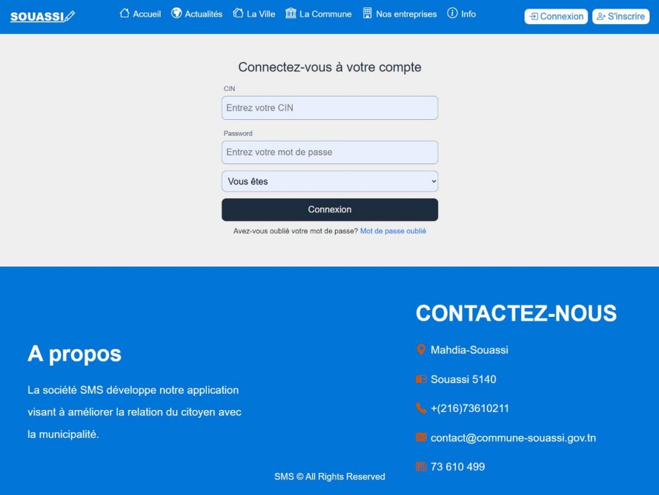Click the sign-in arrow icon in the header Connexion button
659x495 pixels.
tap(534, 16)
